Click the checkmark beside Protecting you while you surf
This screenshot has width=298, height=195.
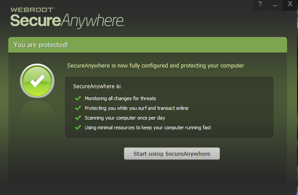[78, 108]
